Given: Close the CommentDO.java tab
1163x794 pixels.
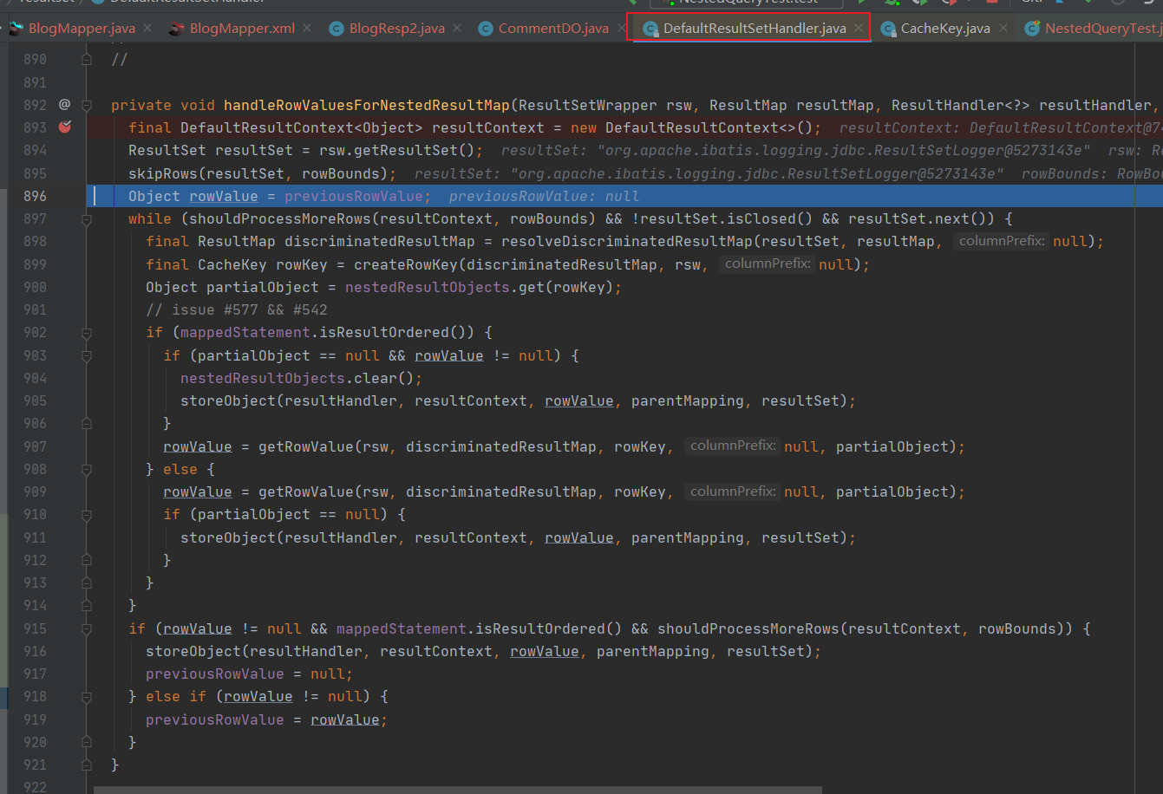Looking at the screenshot, I should tap(621, 29).
